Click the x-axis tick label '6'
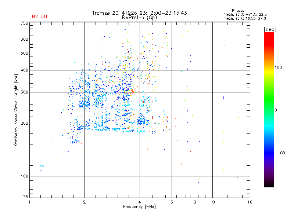294x220 pixels. coord(172,202)
